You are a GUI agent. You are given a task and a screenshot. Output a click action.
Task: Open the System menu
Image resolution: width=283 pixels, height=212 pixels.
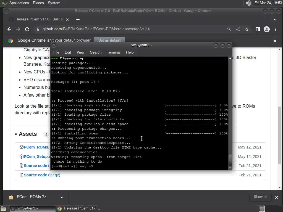(54, 3)
